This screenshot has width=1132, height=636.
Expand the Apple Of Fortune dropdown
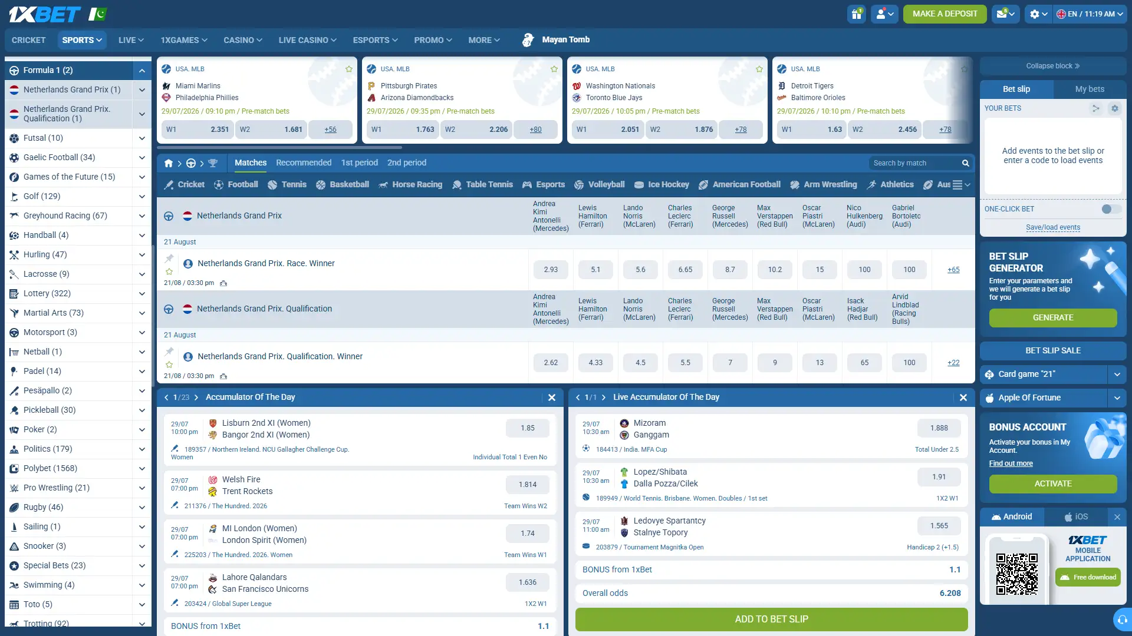(1117, 398)
